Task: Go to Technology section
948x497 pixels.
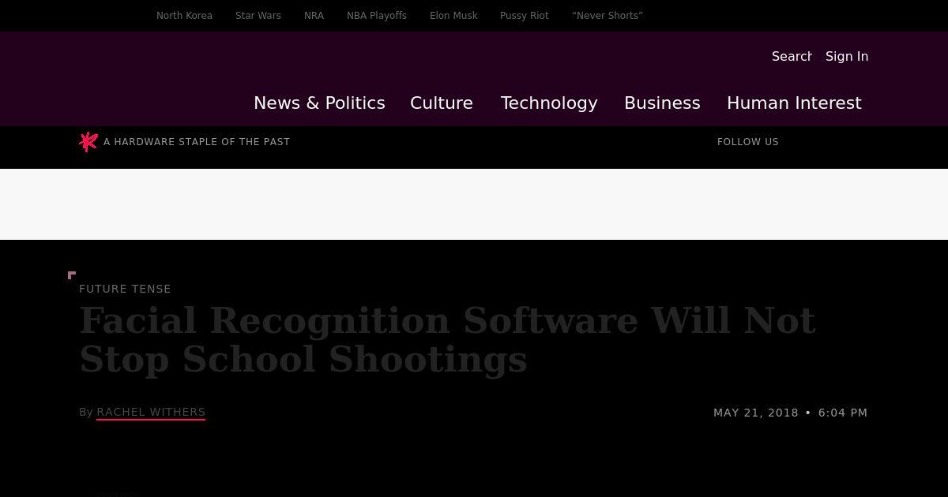Action: pos(549,103)
